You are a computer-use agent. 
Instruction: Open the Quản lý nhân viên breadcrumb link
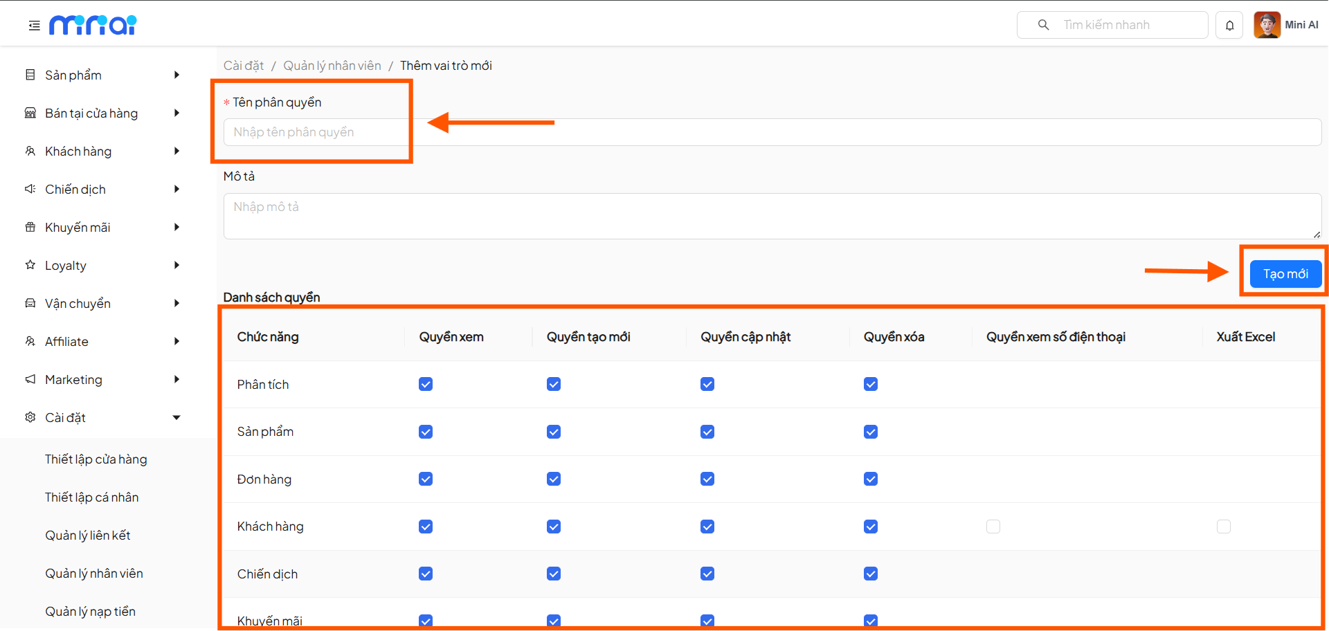(x=332, y=65)
